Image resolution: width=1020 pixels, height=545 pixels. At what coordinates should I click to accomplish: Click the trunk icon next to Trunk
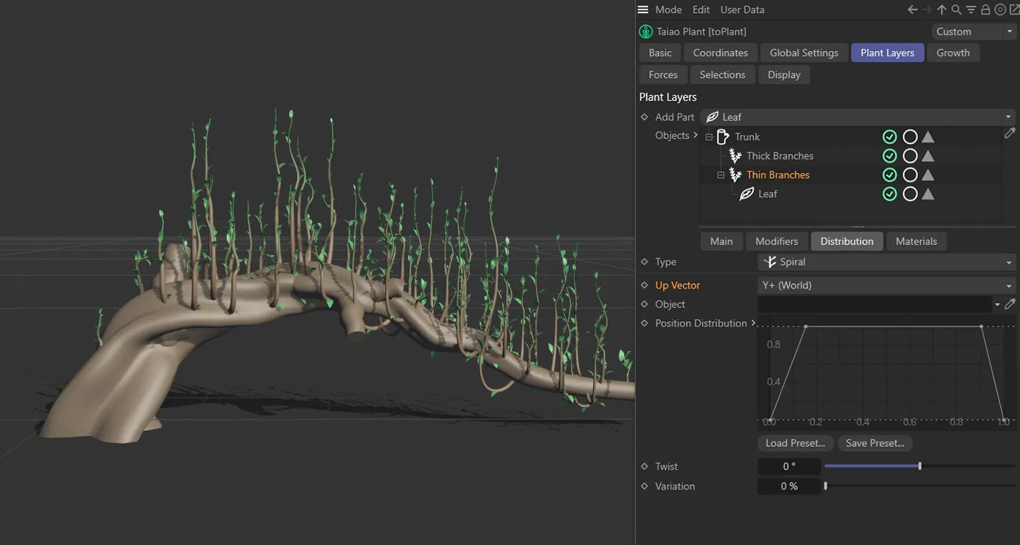click(724, 136)
